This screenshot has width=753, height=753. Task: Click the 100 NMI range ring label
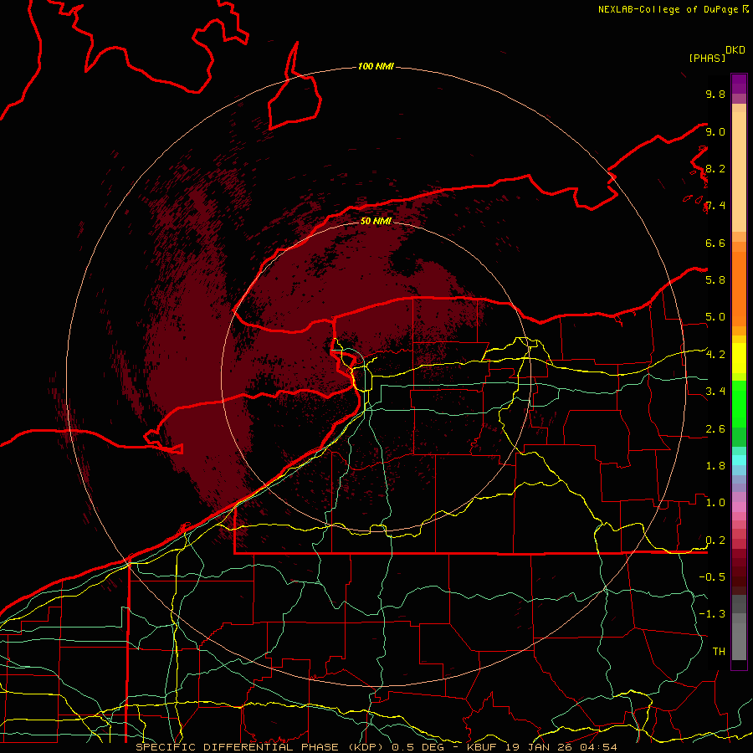coord(376,66)
